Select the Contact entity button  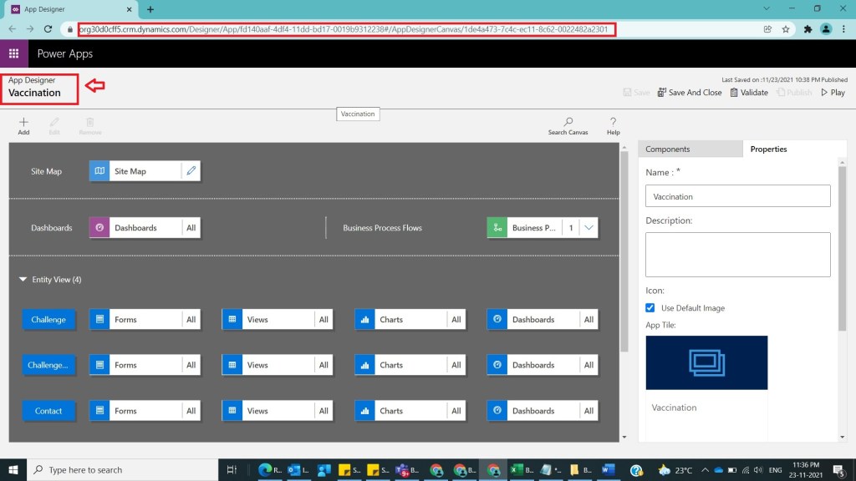48,411
